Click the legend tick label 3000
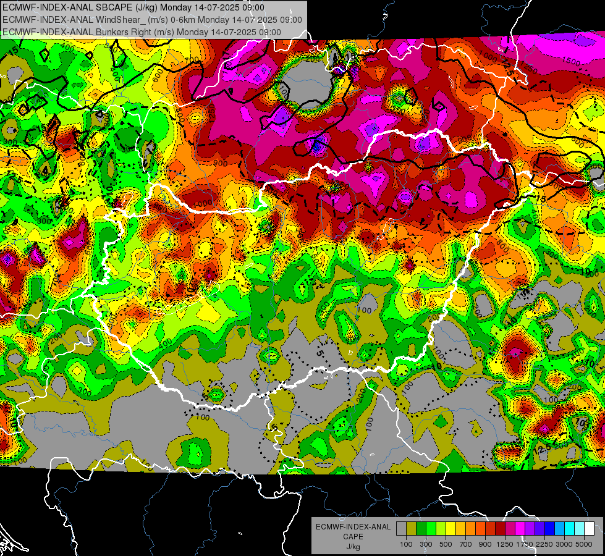605x556 pixels. coord(564,544)
